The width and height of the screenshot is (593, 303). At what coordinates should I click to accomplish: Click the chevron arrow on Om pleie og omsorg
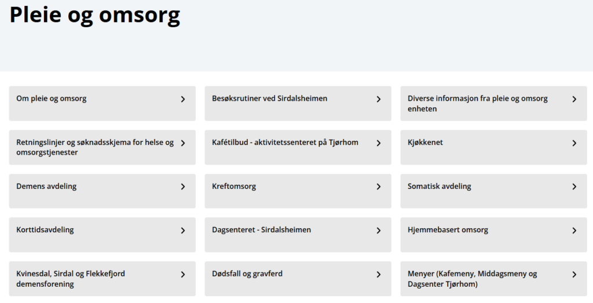coord(183,99)
